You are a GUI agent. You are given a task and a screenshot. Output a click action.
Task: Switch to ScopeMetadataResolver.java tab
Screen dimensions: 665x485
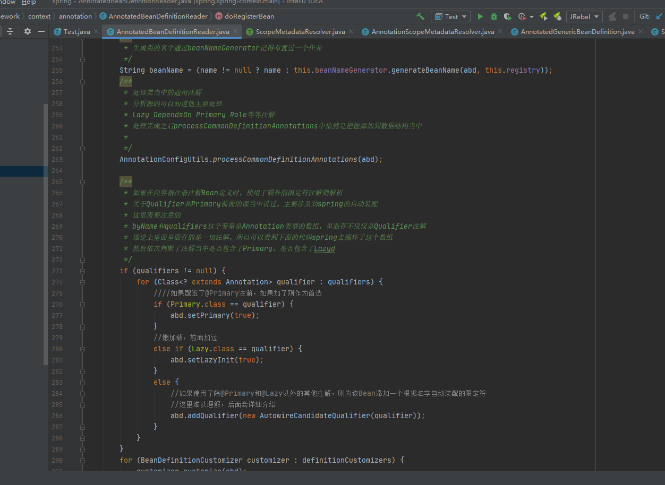click(x=300, y=32)
